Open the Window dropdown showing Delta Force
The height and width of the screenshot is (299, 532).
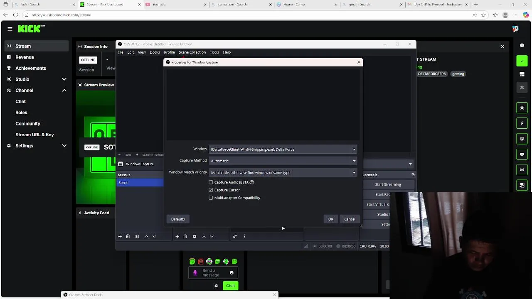tap(283, 149)
